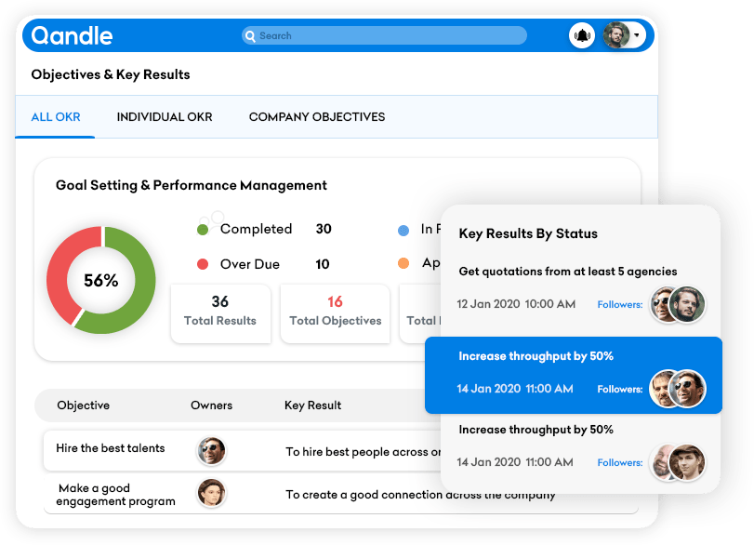Select the All OKR tab

pos(56,117)
